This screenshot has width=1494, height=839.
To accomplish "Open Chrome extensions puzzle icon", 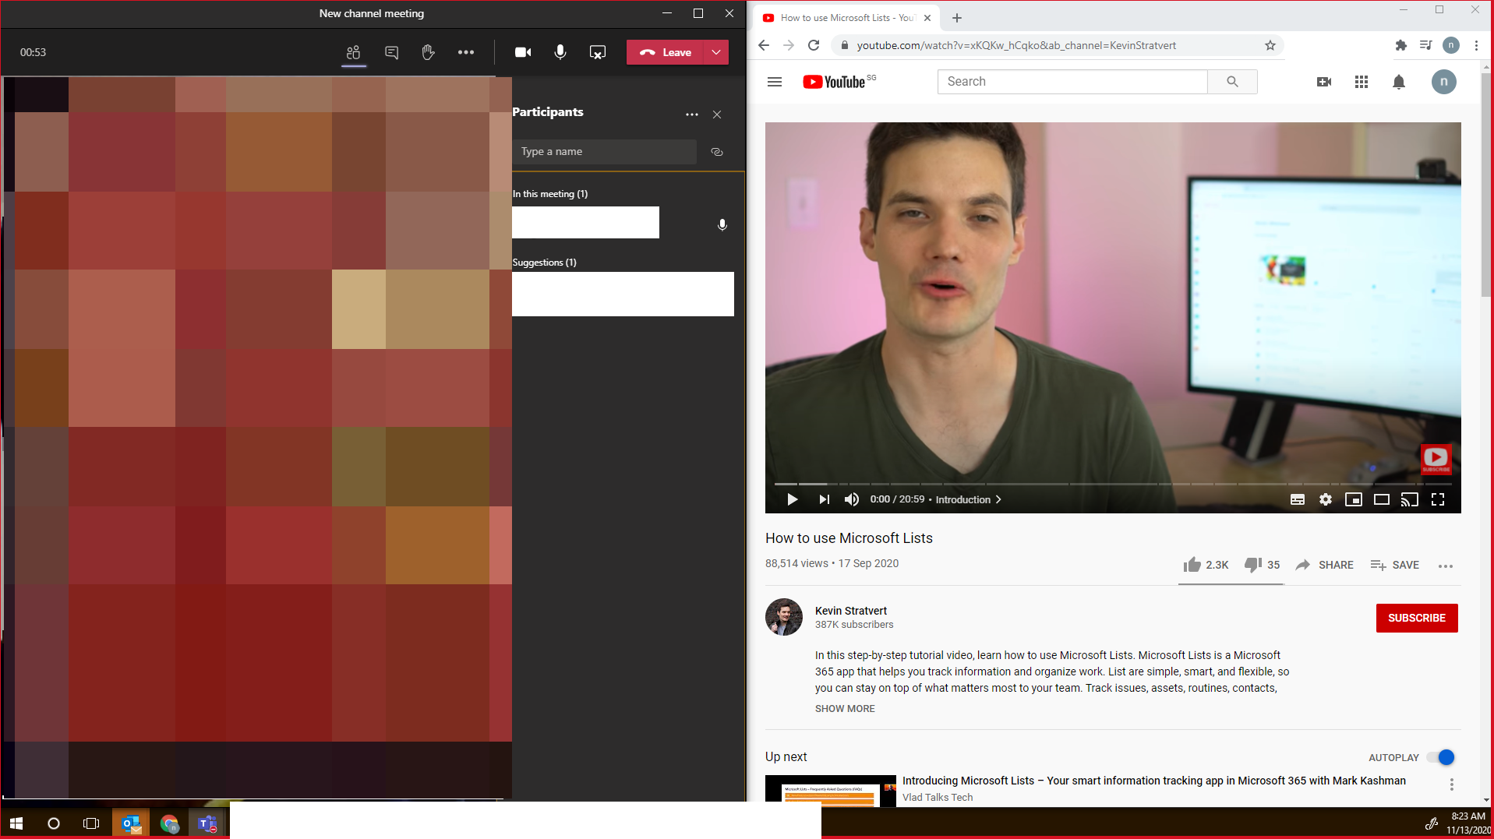I will pos(1401,45).
